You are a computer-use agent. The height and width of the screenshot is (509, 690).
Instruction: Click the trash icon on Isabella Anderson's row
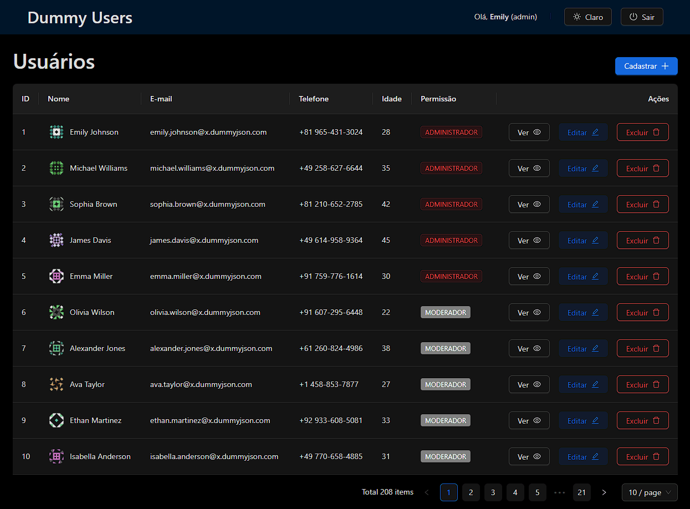656,456
